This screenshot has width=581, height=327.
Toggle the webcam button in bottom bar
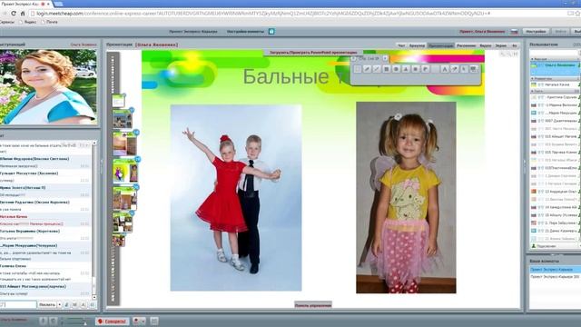click(53, 321)
